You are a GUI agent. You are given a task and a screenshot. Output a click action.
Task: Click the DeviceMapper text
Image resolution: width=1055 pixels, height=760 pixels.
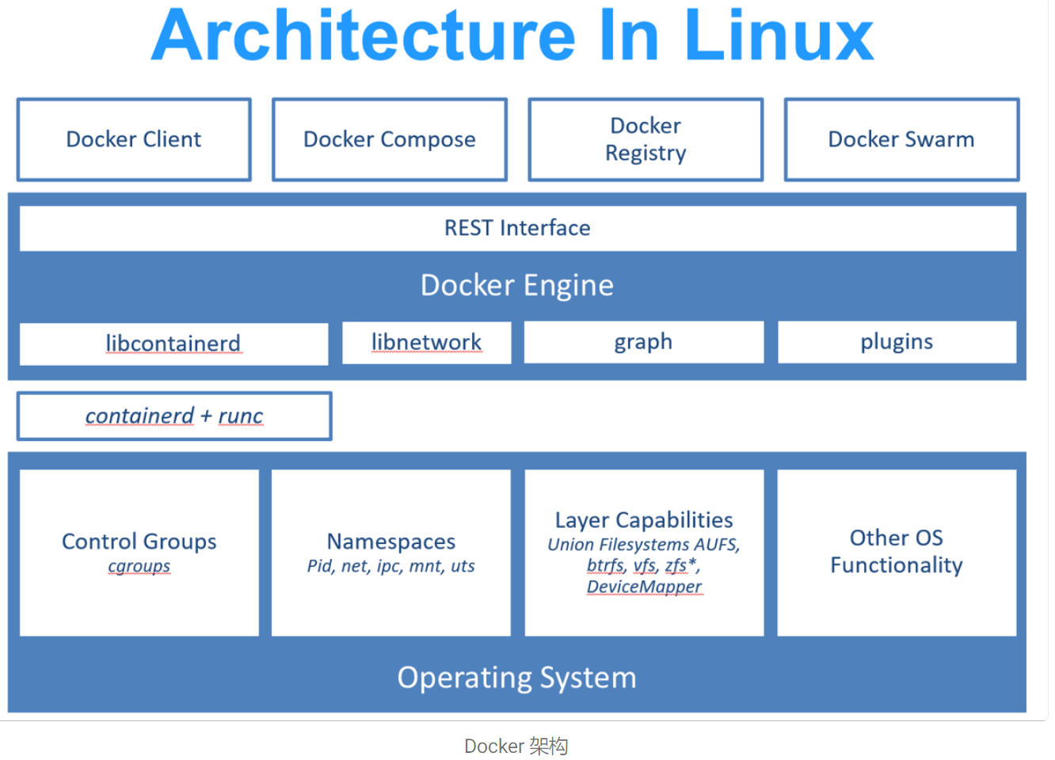pos(644,587)
